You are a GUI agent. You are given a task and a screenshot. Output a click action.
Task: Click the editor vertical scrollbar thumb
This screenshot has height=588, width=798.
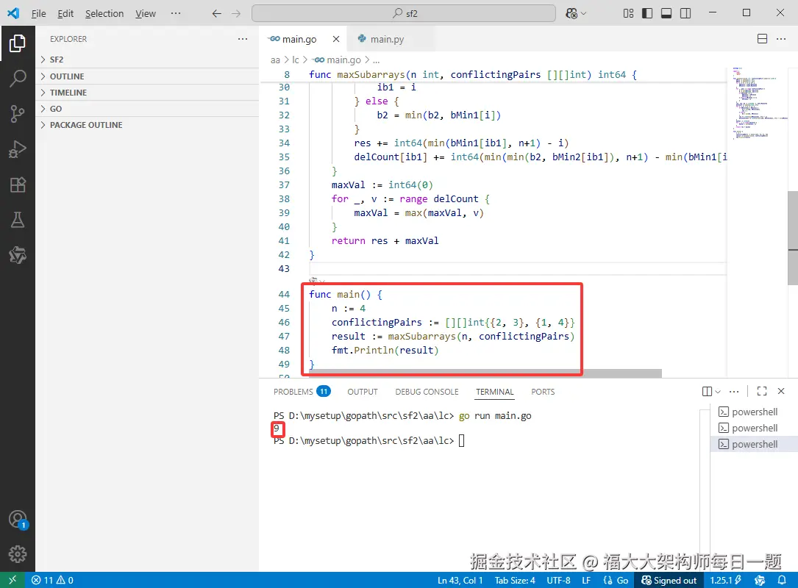point(792,238)
